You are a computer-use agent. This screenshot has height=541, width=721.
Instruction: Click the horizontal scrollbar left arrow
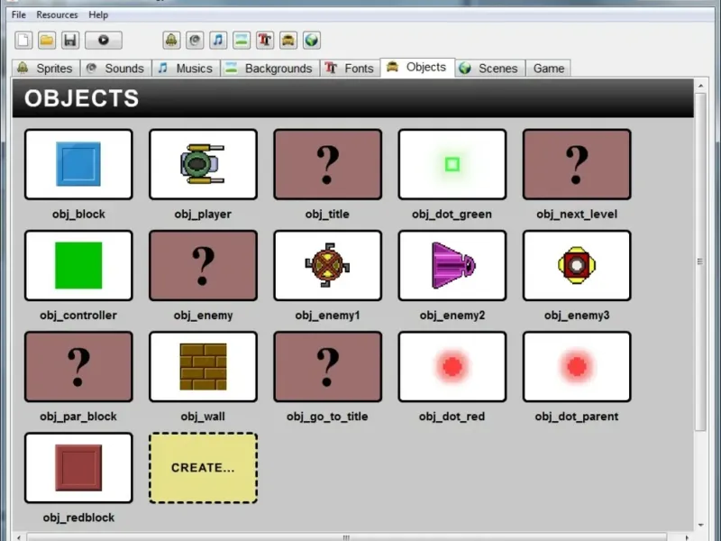19,537
